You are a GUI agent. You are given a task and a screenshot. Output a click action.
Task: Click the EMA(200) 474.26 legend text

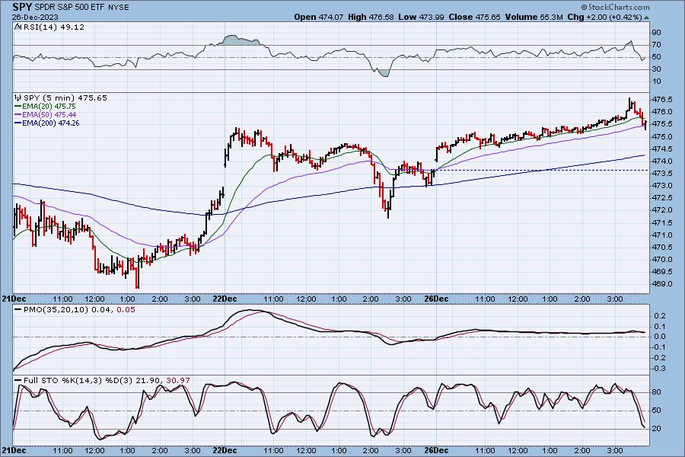coord(51,123)
